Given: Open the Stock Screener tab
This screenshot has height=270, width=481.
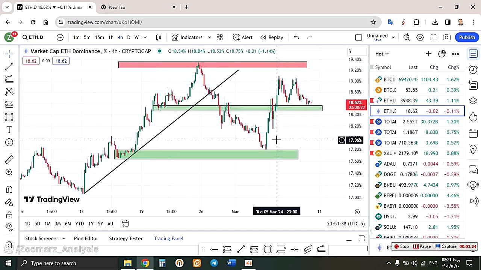Looking at the screenshot, I should click(x=42, y=238).
